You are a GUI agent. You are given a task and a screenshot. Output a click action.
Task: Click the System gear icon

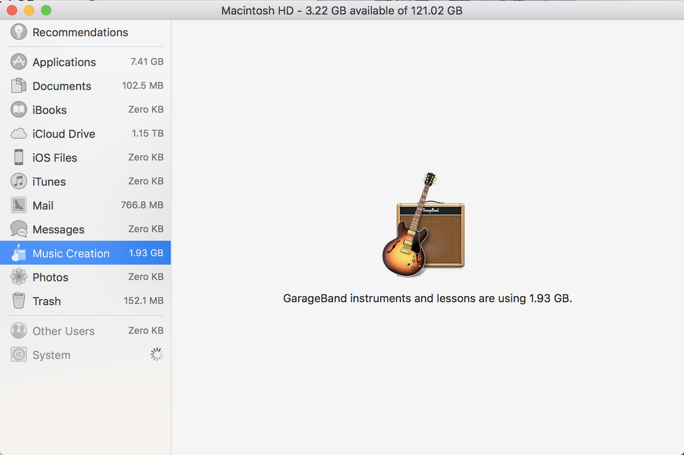click(x=19, y=354)
